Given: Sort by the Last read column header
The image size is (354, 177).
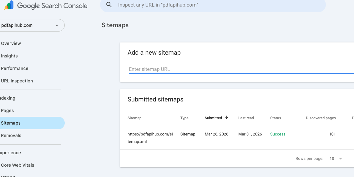Looking at the screenshot, I should point(246,118).
